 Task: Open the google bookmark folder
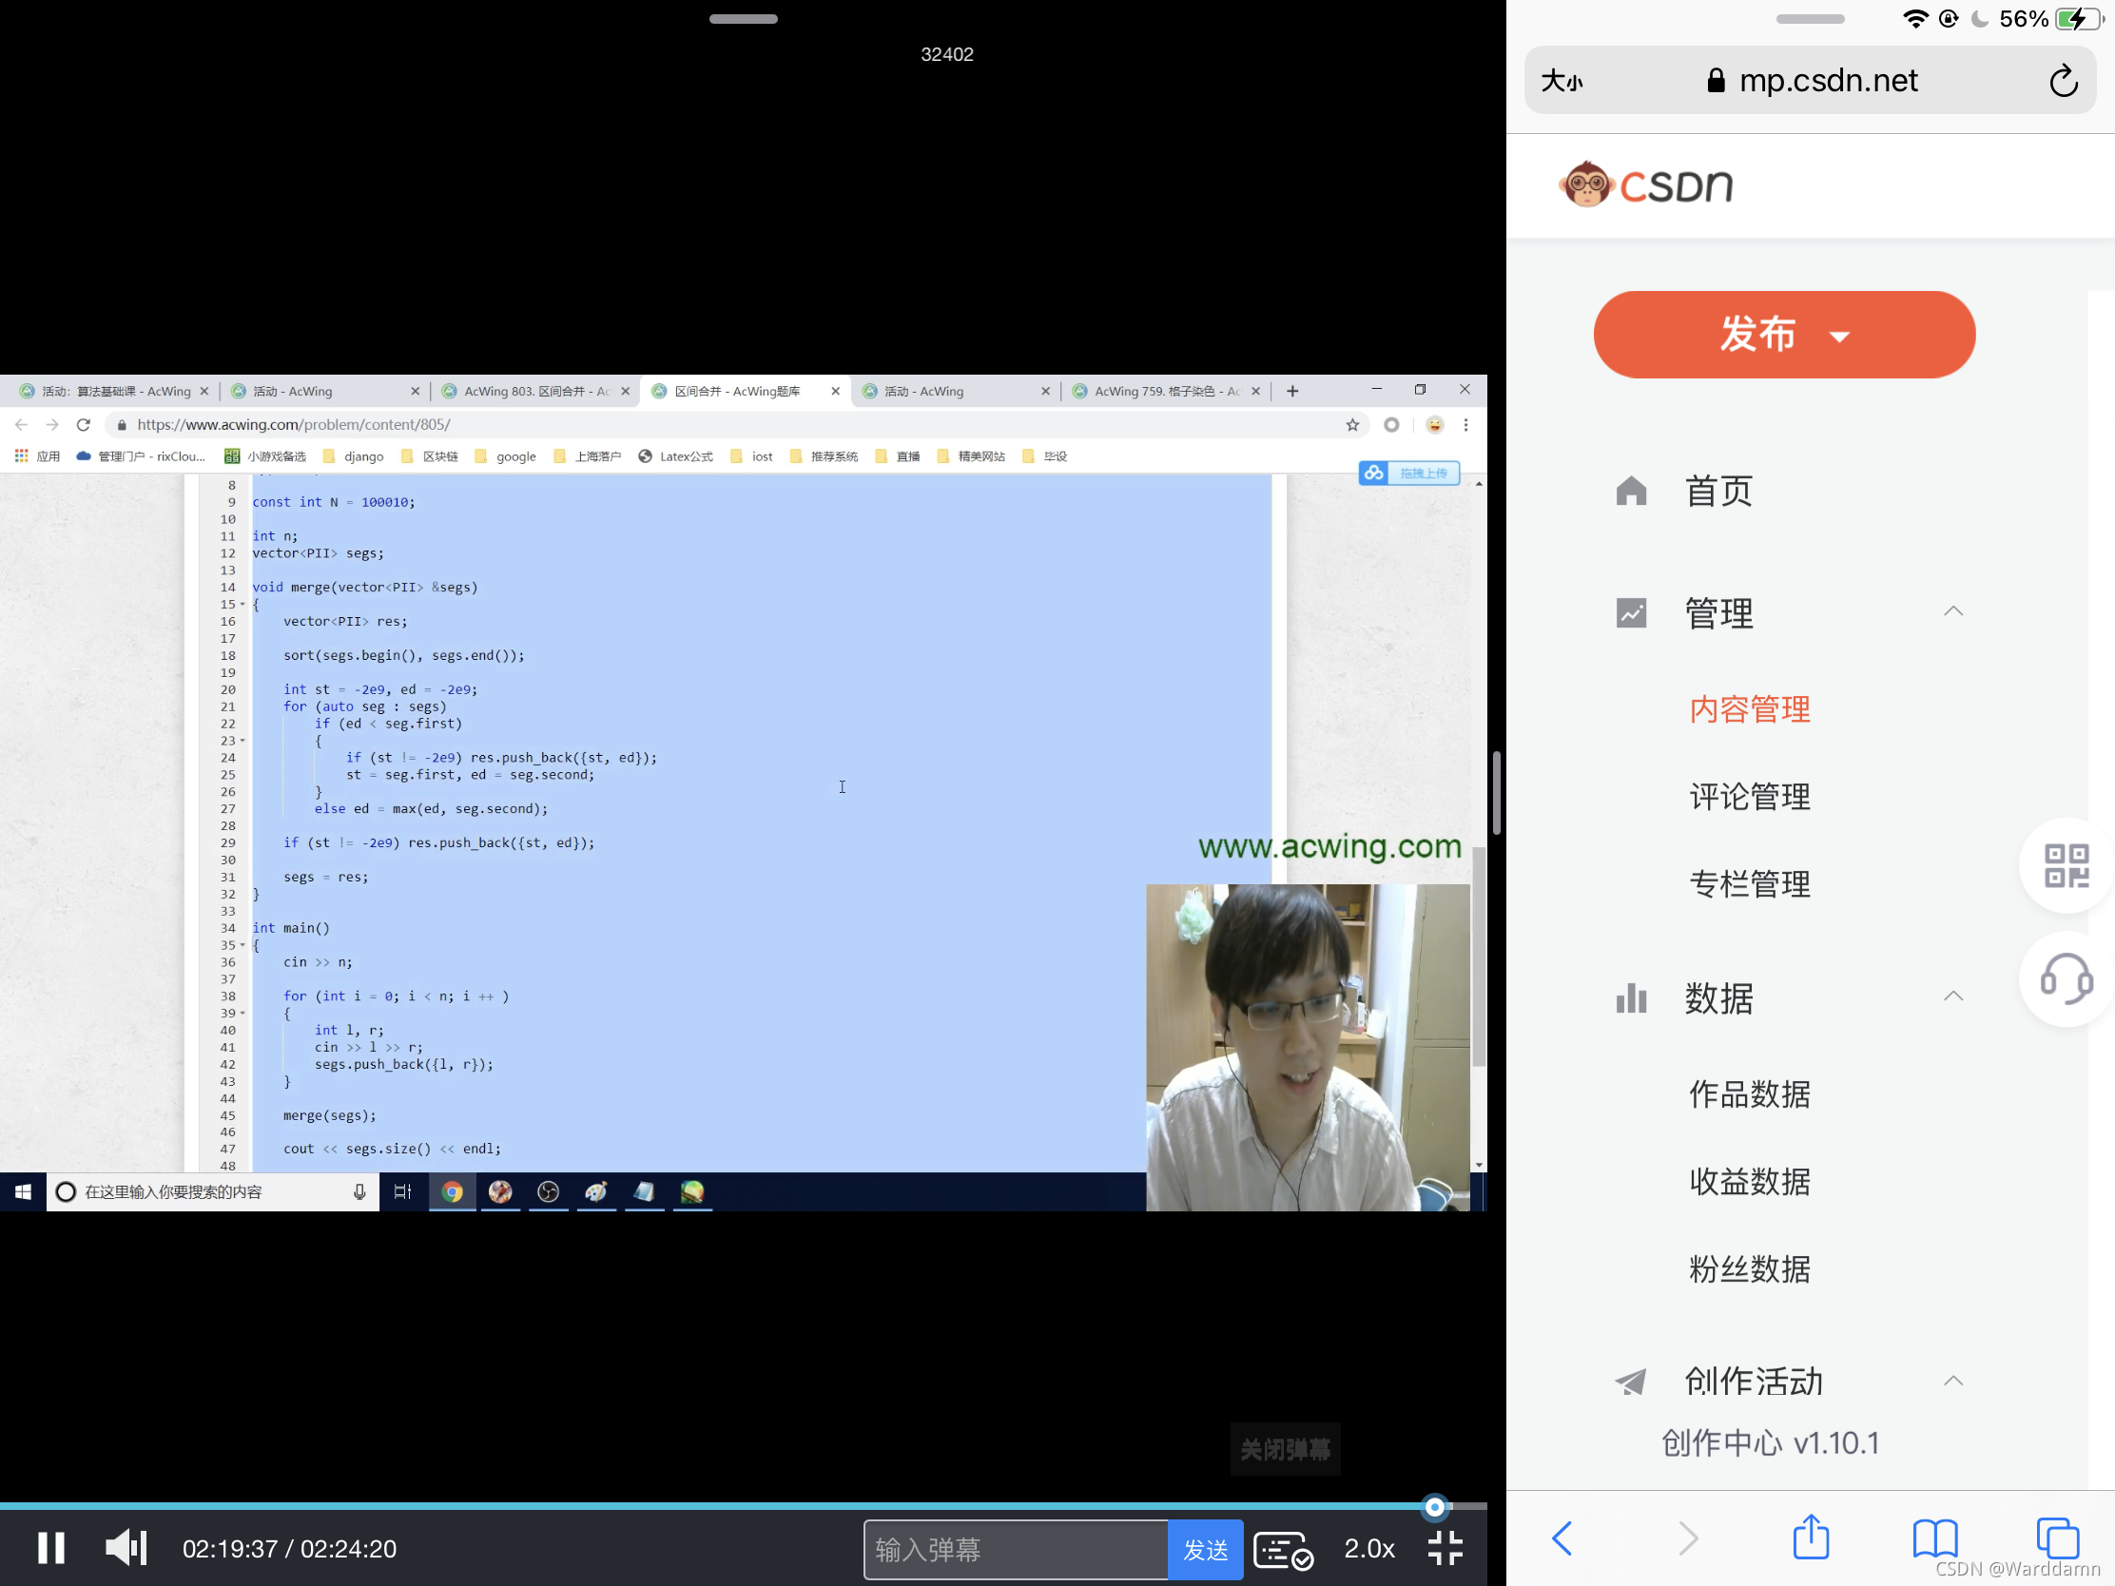pyautogui.click(x=506, y=456)
